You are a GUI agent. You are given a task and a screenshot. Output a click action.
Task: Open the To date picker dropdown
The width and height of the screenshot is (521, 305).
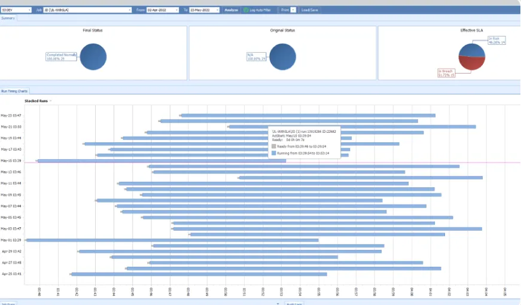click(218, 10)
